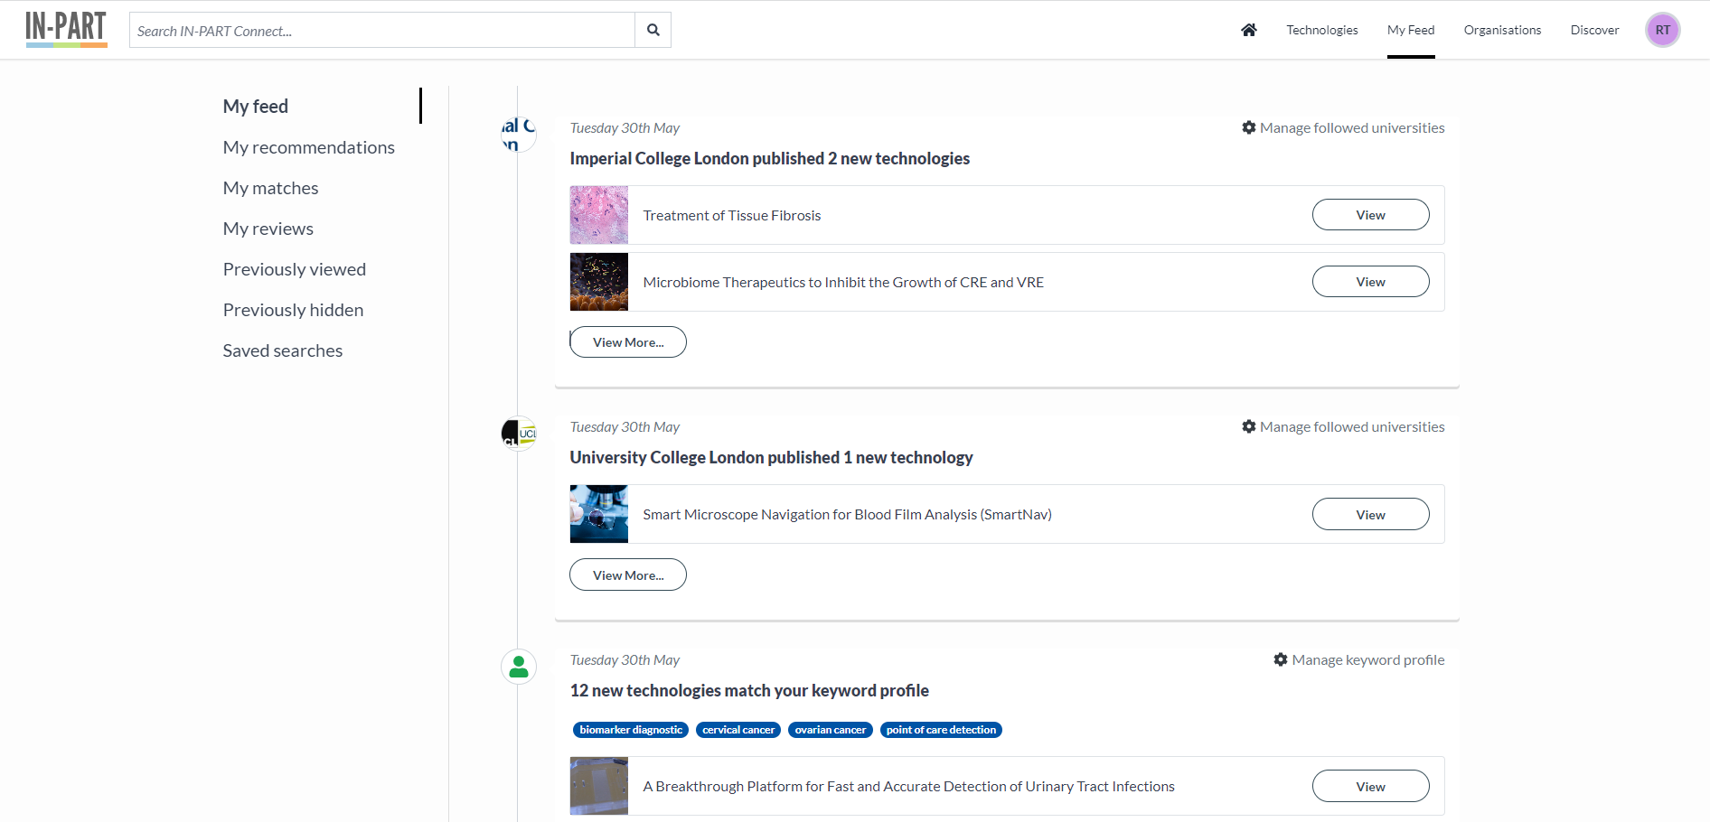This screenshot has height=822, width=1710.
Task: Click Imperial College London published 2 new technologies
Action: pyautogui.click(x=770, y=159)
